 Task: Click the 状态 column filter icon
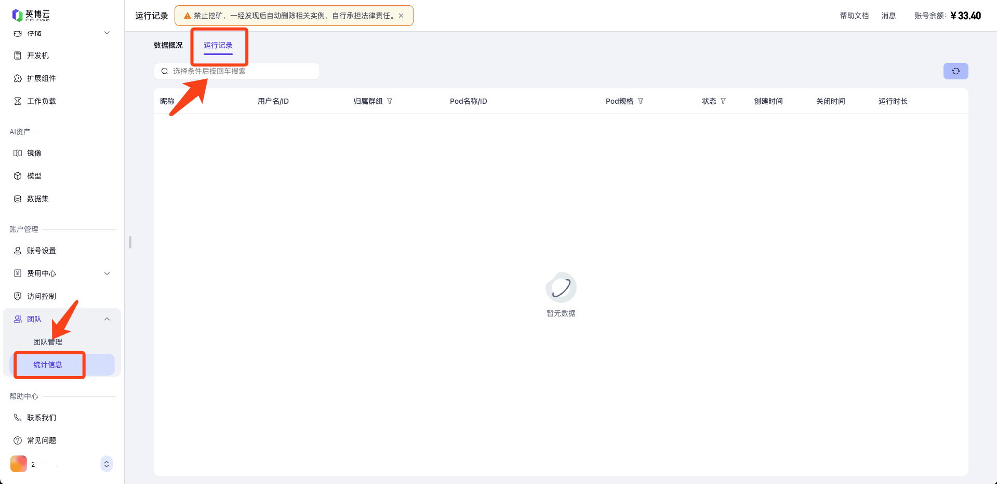click(723, 101)
